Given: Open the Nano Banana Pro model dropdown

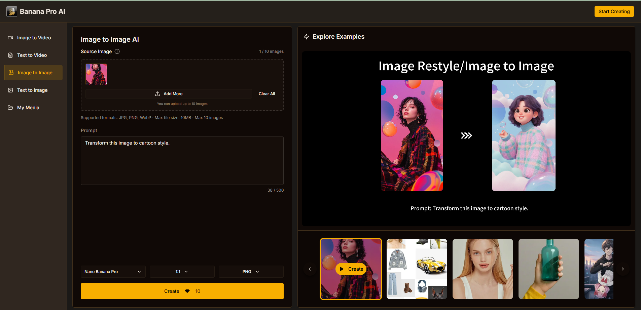Looking at the screenshot, I should pyautogui.click(x=113, y=272).
